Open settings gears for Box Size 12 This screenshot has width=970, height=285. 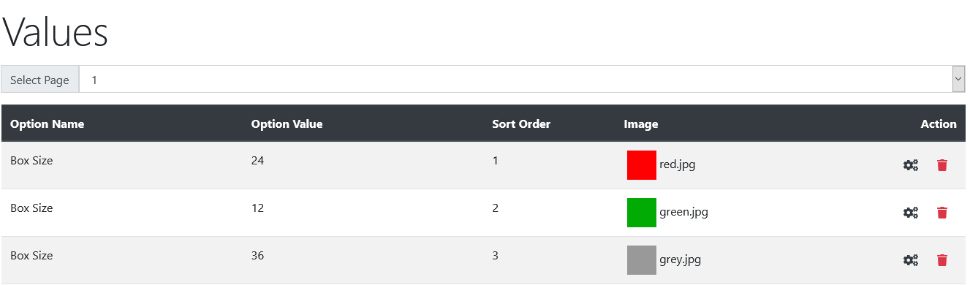tap(911, 213)
